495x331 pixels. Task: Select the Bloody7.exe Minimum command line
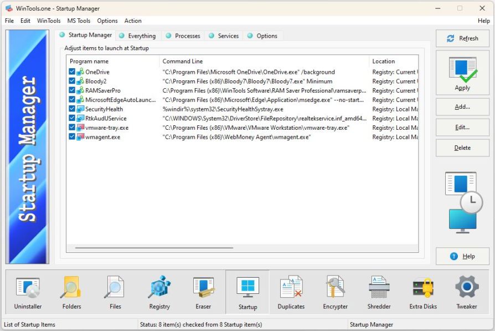pos(247,81)
